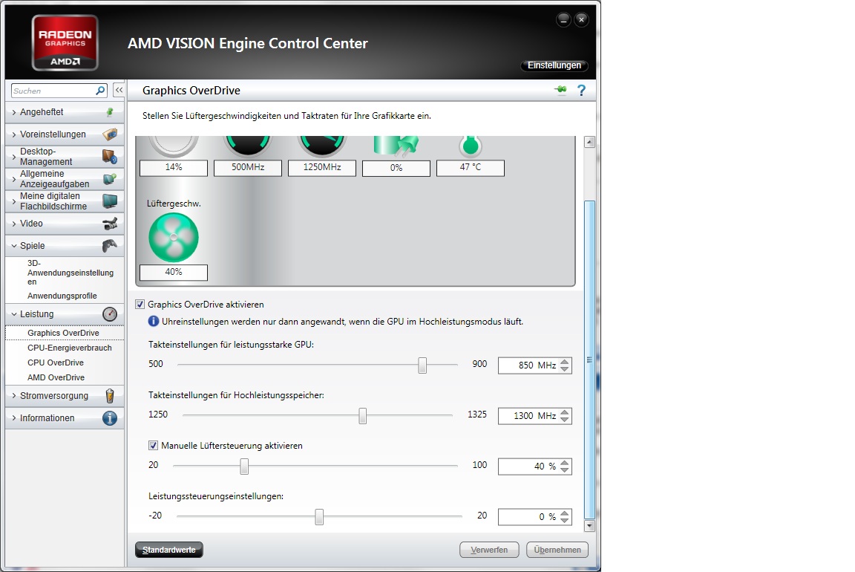Collapse the sidebar with the double-chevron button

click(119, 90)
